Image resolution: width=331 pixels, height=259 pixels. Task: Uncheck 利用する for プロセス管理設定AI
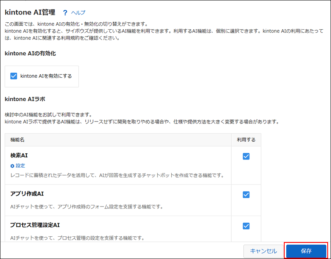coord(246,226)
